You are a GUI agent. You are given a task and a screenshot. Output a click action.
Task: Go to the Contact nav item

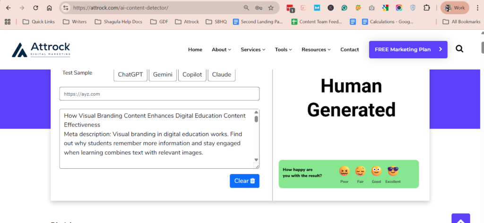(x=349, y=50)
